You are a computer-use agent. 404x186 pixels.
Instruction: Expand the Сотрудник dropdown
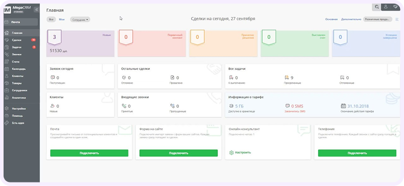click(80, 19)
